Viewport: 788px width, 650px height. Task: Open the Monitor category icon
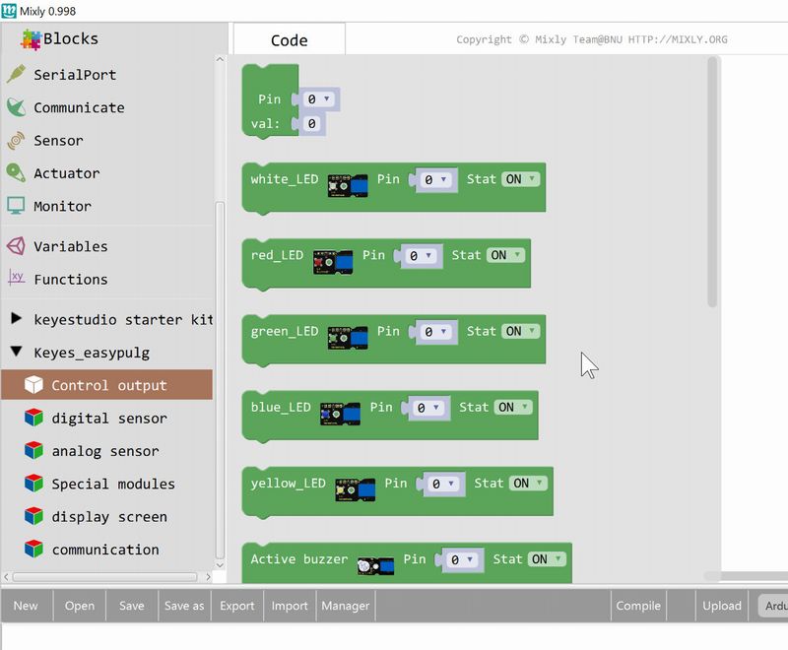coord(16,206)
